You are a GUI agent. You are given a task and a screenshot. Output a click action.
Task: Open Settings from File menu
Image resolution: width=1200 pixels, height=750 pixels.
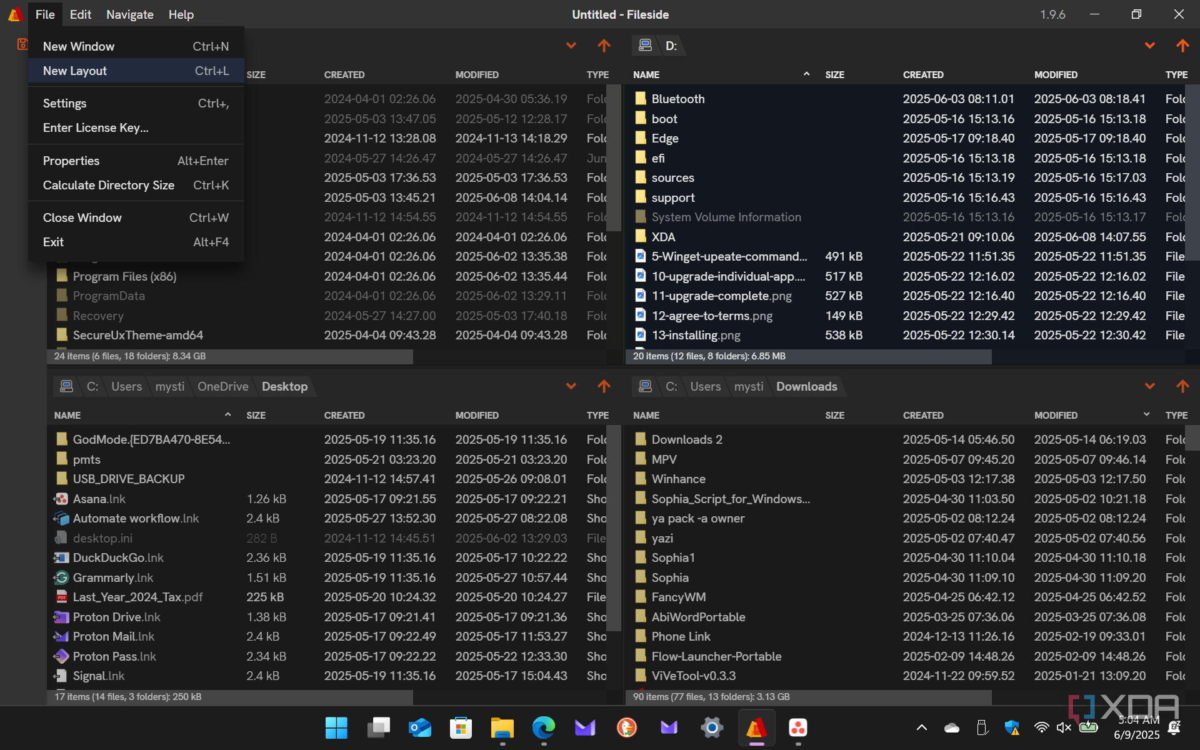pyautogui.click(x=136, y=103)
